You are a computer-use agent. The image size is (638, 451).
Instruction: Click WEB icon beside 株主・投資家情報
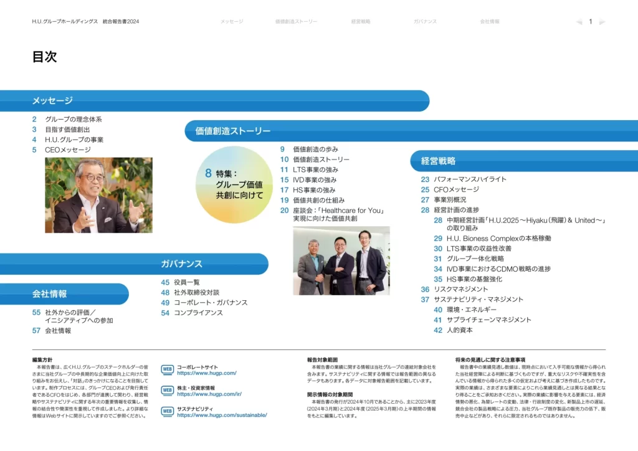click(168, 391)
